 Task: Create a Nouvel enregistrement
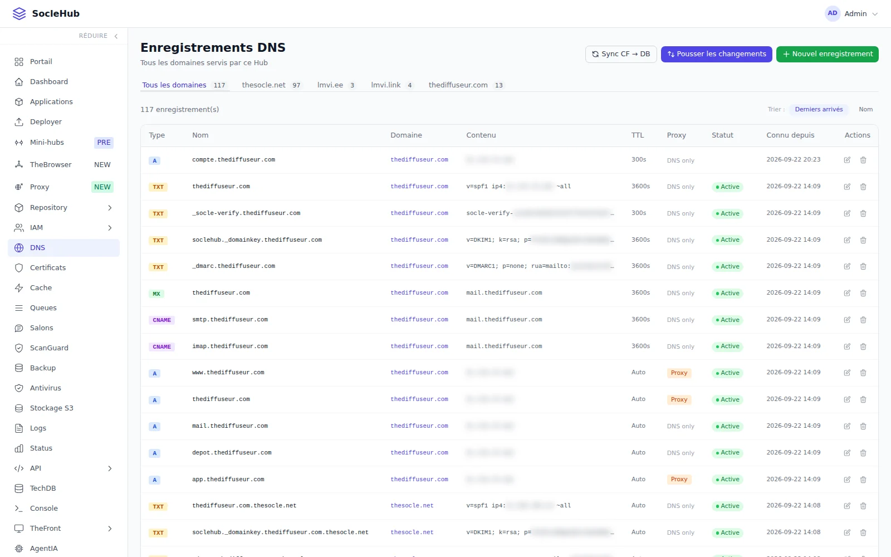pos(827,54)
